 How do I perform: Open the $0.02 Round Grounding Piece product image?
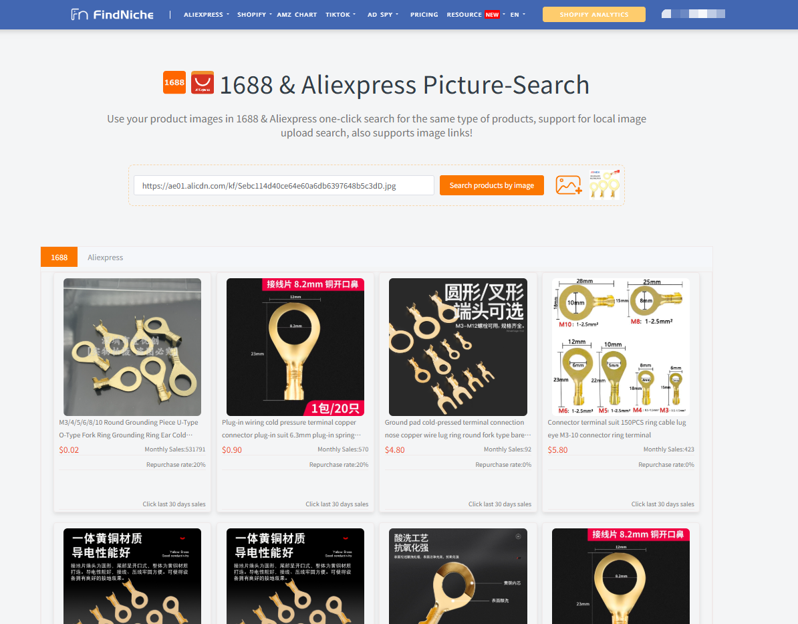(132, 347)
